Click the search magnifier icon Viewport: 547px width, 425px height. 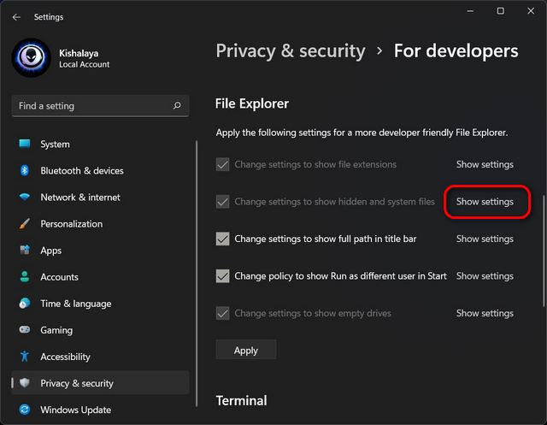(177, 105)
